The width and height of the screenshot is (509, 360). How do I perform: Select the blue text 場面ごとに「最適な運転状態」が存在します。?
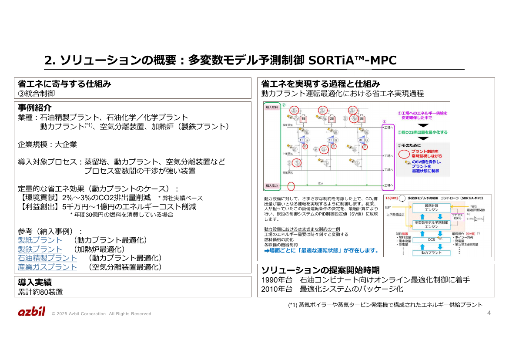pyautogui.click(x=321, y=250)
